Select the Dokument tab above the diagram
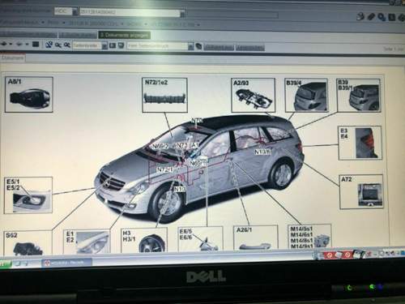The width and height of the screenshot is (405, 304). point(12,58)
